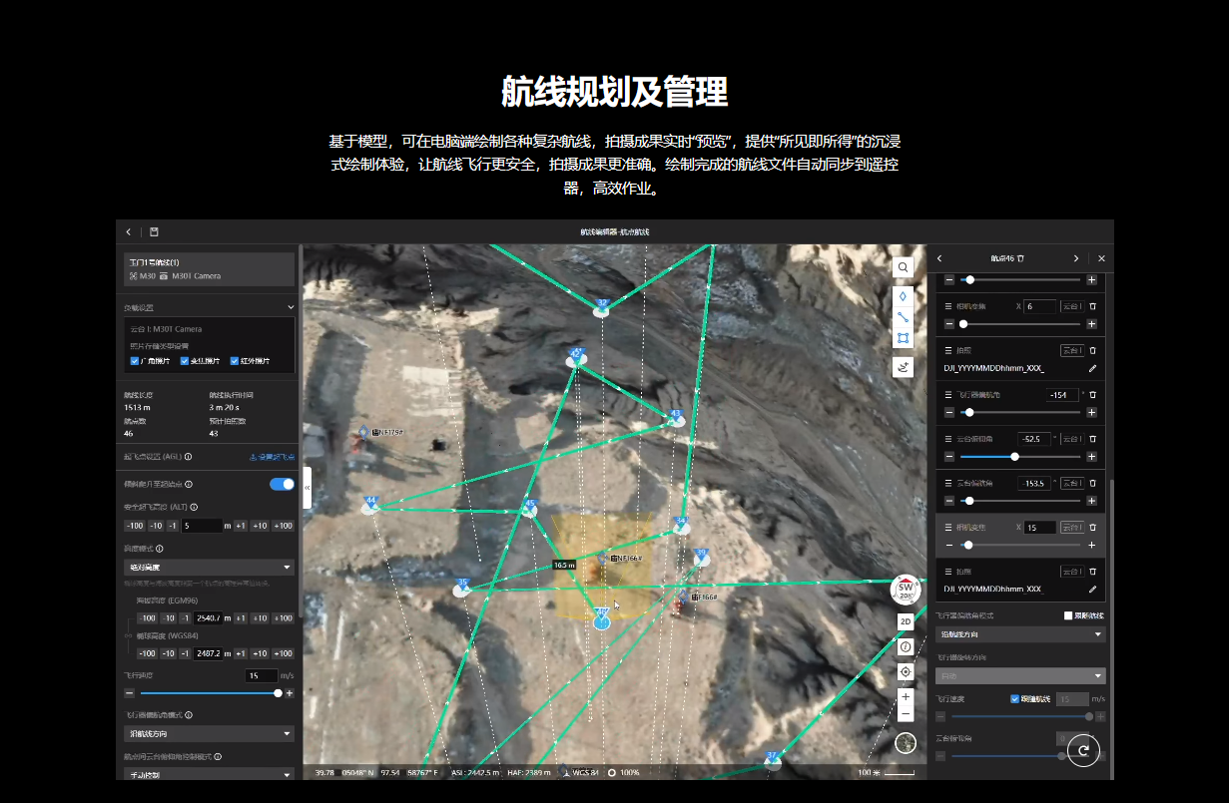Click the blue set takeoff point link
Viewport: 1229px width, 803px height.
pyautogui.click(x=272, y=457)
